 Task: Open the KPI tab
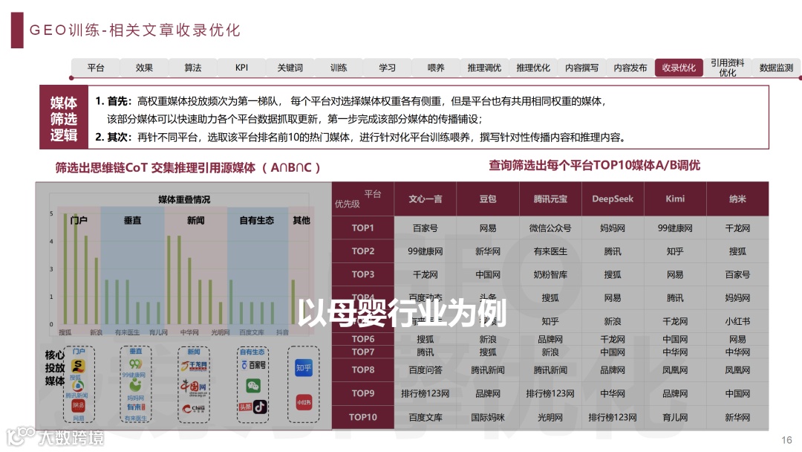pyautogui.click(x=241, y=68)
